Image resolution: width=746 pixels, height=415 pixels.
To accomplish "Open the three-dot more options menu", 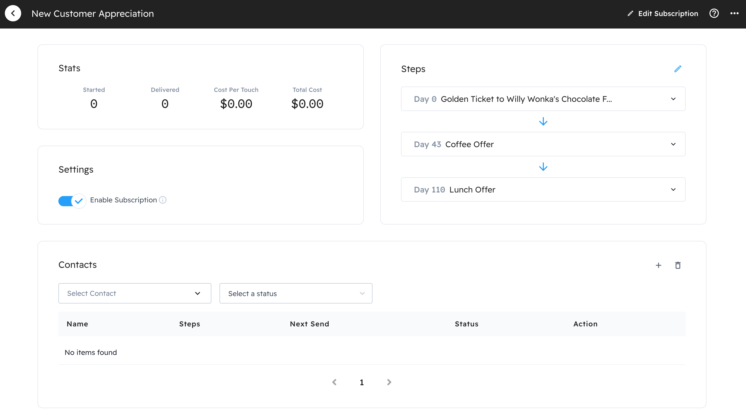I will coord(734,13).
